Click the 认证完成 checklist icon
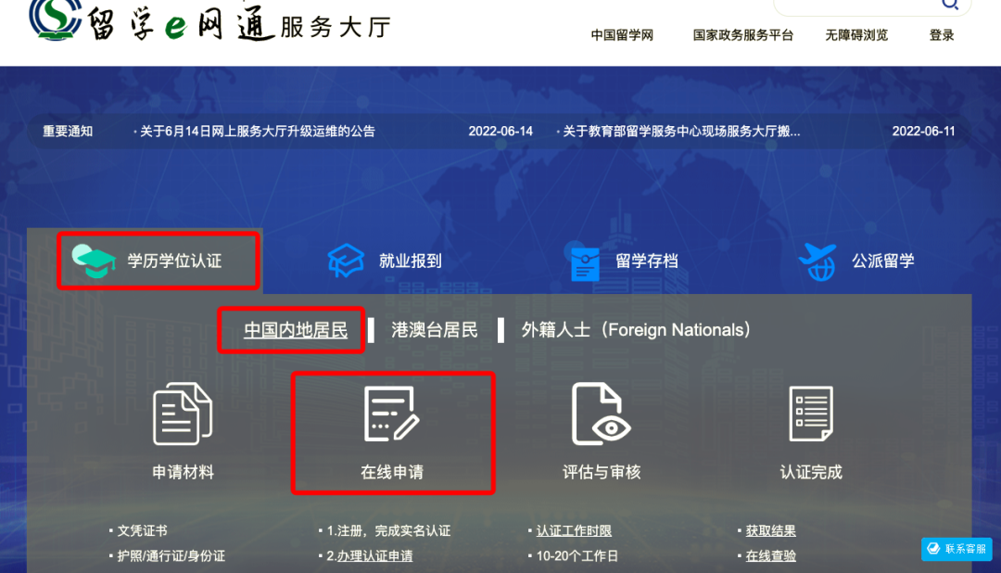 point(810,414)
